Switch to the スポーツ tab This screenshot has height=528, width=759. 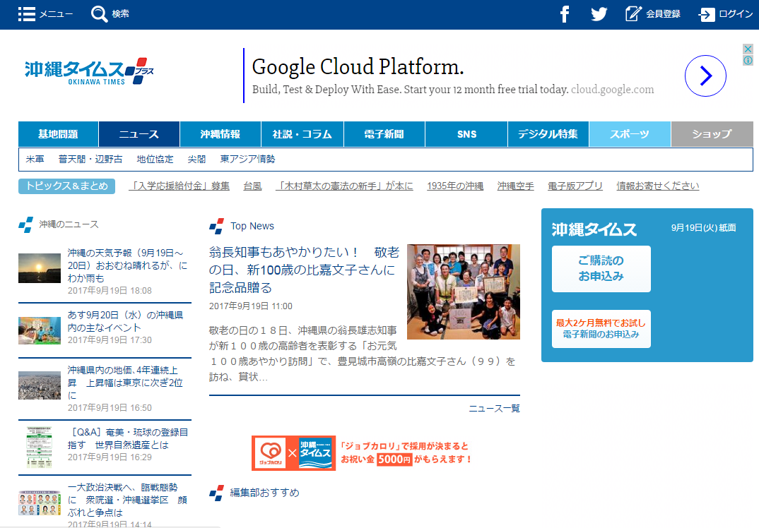click(630, 134)
